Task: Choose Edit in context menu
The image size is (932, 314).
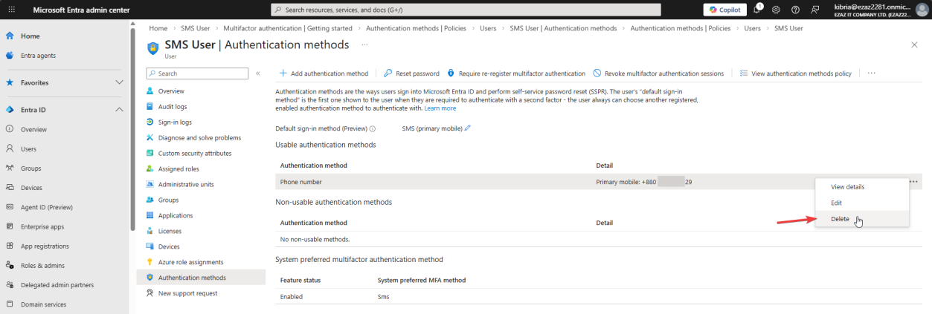Action: (x=862, y=203)
